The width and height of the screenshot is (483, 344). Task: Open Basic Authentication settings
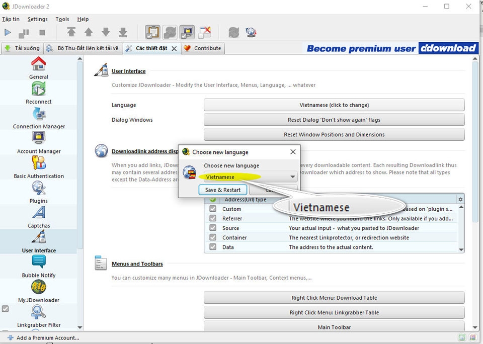coord(39,167)
